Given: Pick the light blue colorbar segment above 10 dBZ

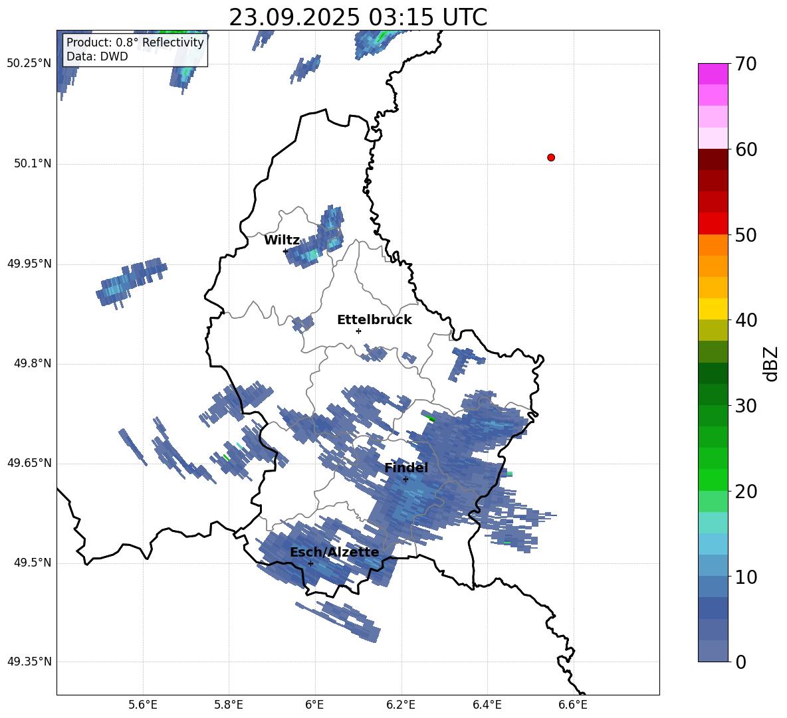Looking at the screenshot, I should click(x=713, y=565).
